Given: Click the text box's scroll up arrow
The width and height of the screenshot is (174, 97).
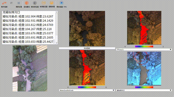Looking at the screenshot, I should [57, 12].
